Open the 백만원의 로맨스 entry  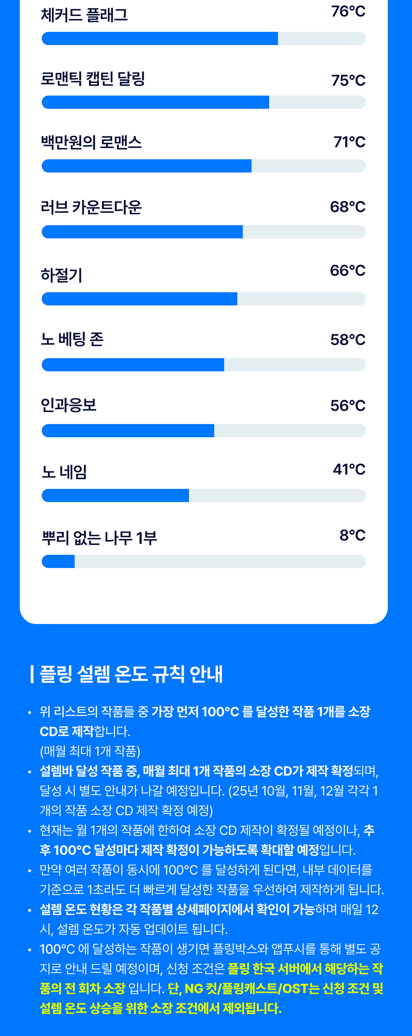click(91, 143)
